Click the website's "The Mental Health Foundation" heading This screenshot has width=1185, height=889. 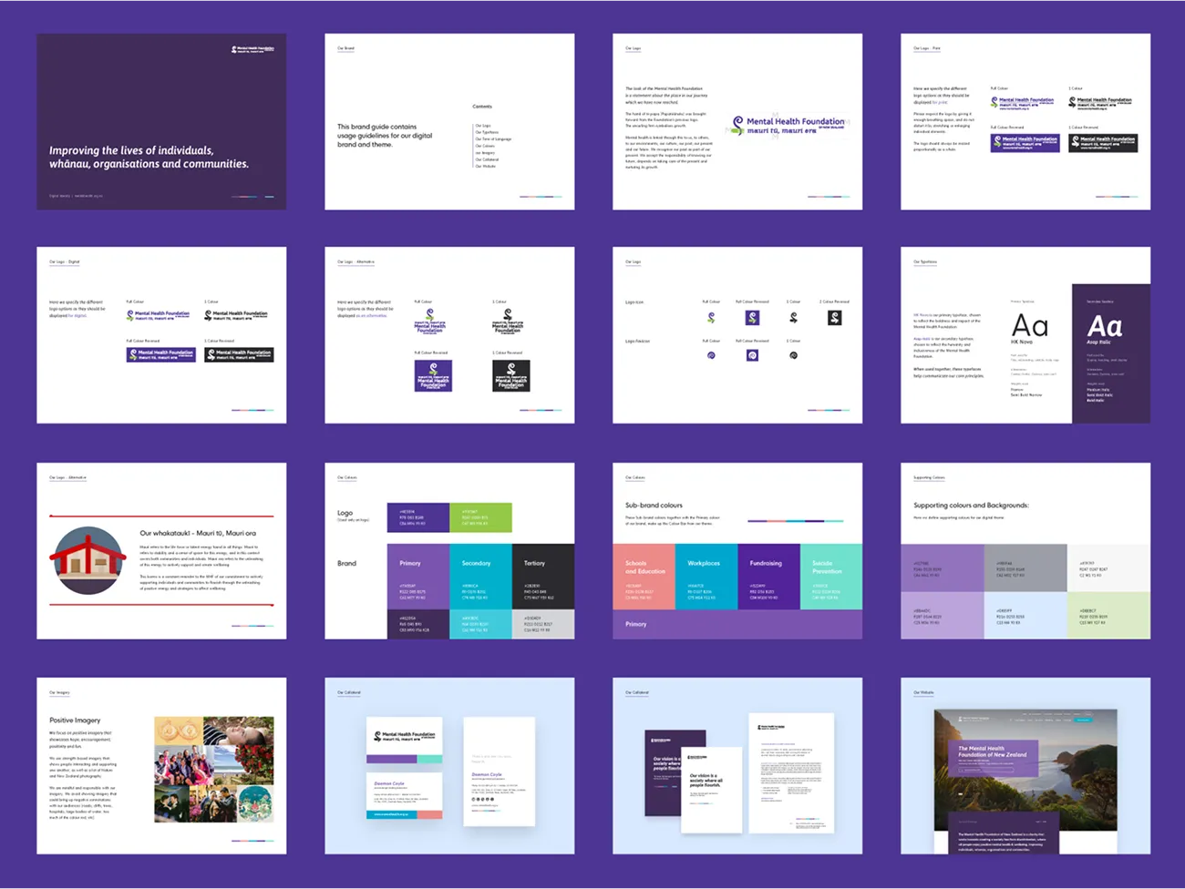[x=992, y=751]
